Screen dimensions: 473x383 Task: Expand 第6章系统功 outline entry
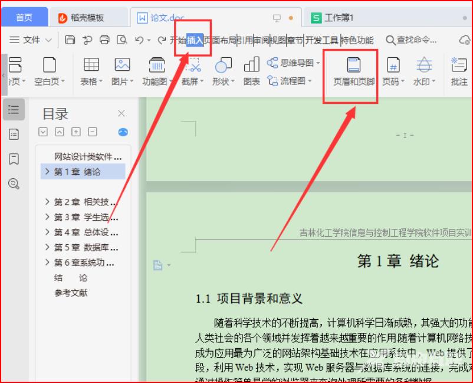click(x=47, y=262)
